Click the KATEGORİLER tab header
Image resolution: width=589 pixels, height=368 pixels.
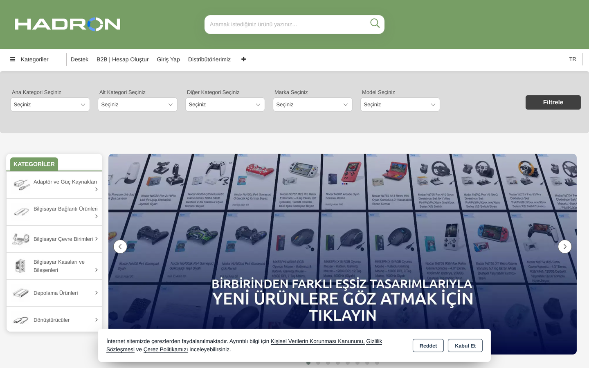(34, 164)
